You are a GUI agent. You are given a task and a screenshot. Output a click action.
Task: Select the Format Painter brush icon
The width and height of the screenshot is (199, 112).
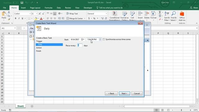point(9,19)
